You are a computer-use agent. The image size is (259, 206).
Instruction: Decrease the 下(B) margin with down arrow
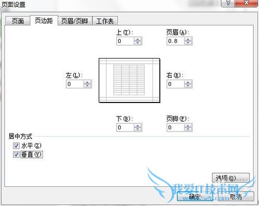137,129
